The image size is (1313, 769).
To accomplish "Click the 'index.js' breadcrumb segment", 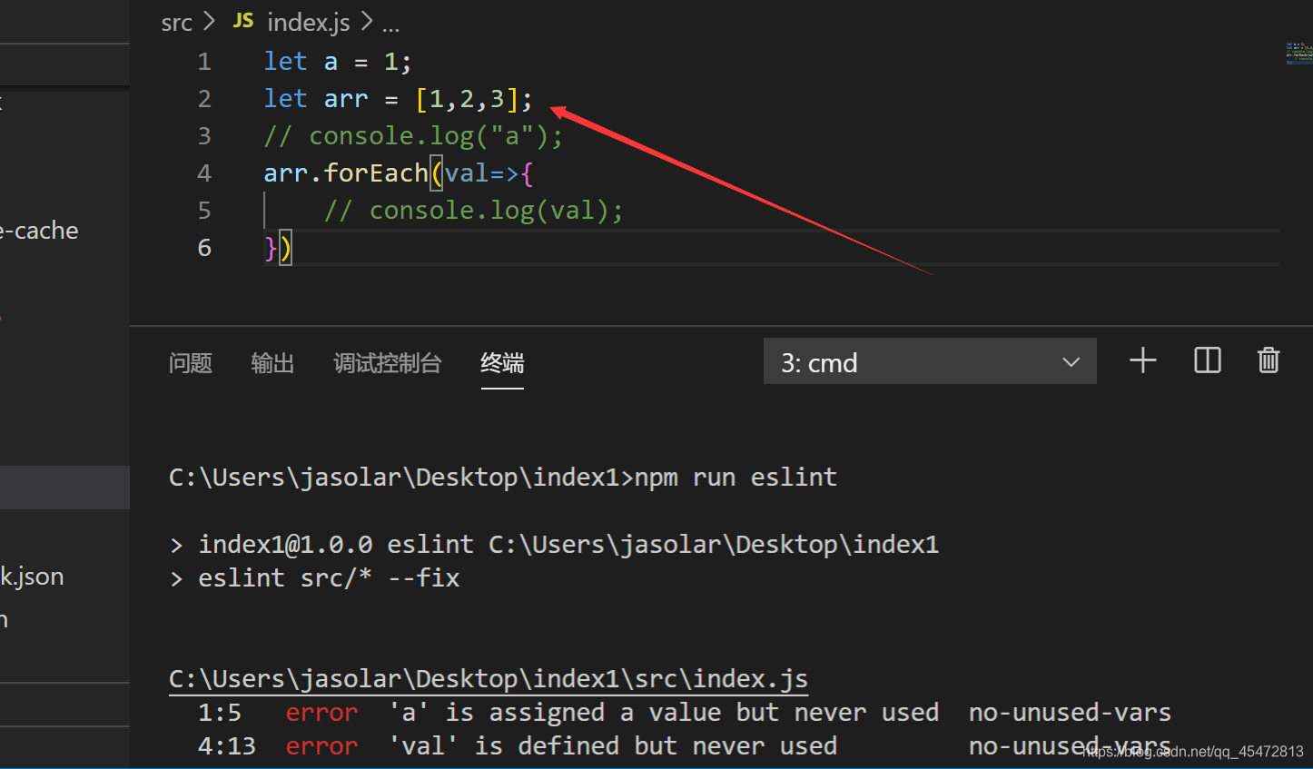I will click(309, 22).
